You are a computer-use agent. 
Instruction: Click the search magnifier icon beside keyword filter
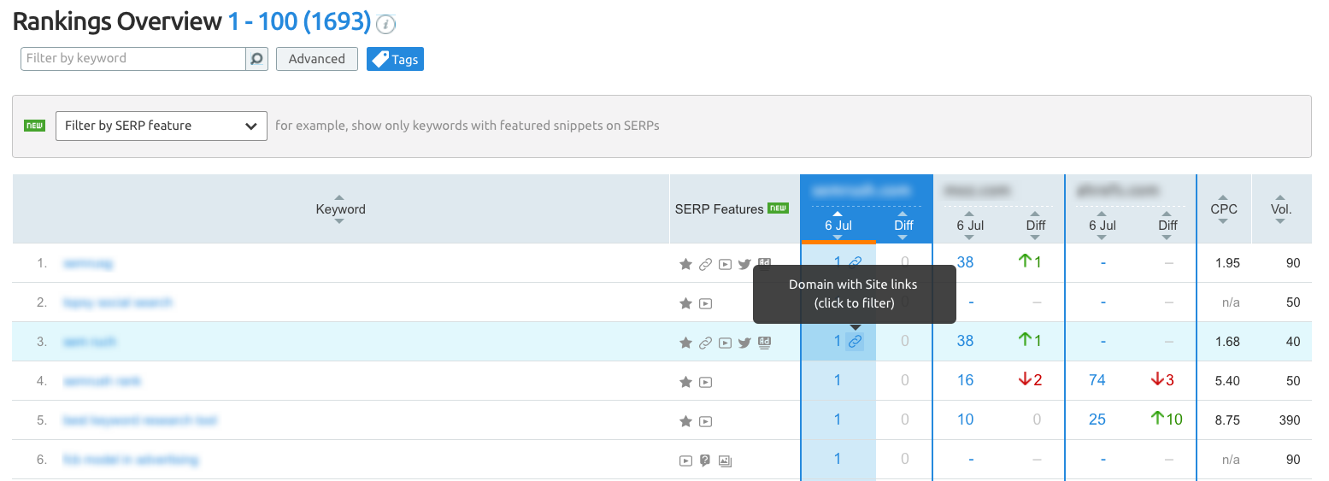(256, 59)
